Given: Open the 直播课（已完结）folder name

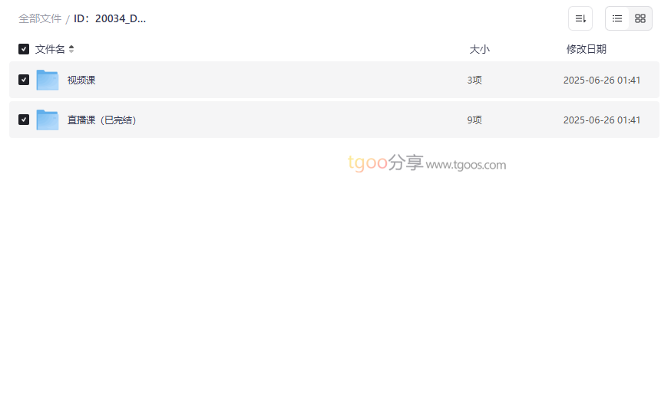Looking at the screenshot, I should tap(102, 120).
